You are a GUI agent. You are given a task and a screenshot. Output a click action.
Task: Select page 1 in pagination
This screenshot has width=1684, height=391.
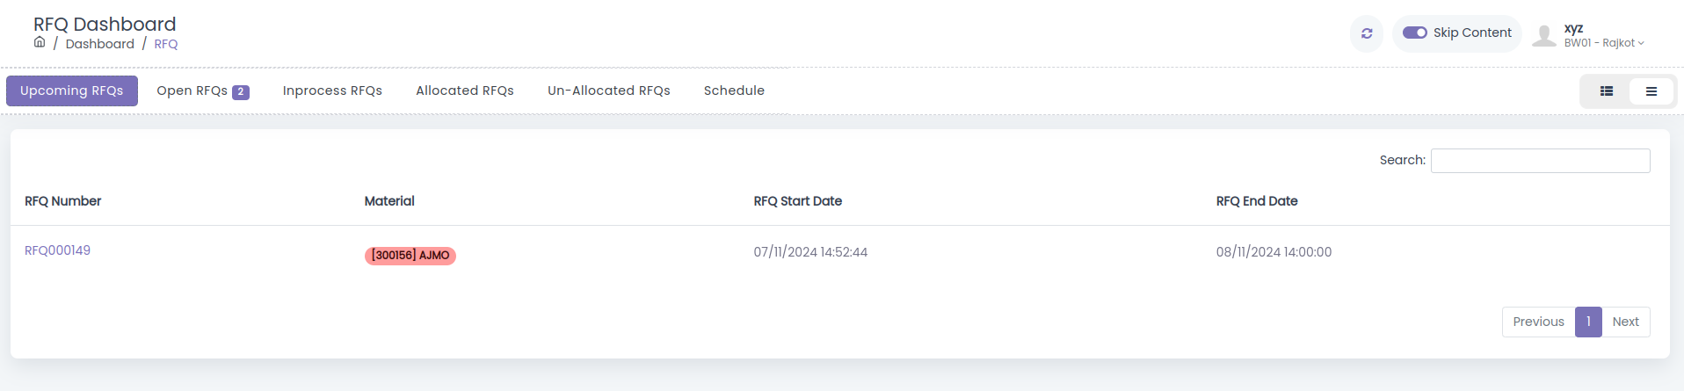point(1588,322)
